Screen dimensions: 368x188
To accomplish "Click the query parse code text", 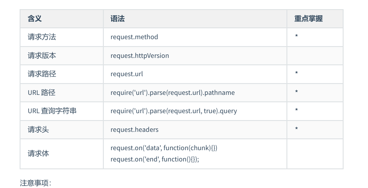I will (x=174, y=111).
